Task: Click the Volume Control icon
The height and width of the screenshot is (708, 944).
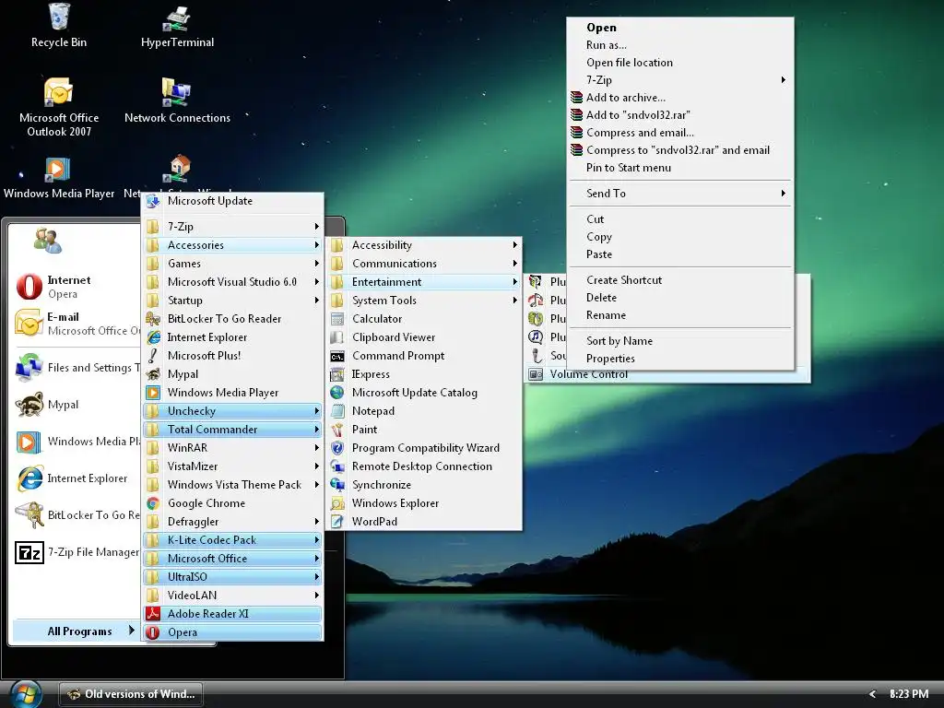Action: click(x=536, y=374)
